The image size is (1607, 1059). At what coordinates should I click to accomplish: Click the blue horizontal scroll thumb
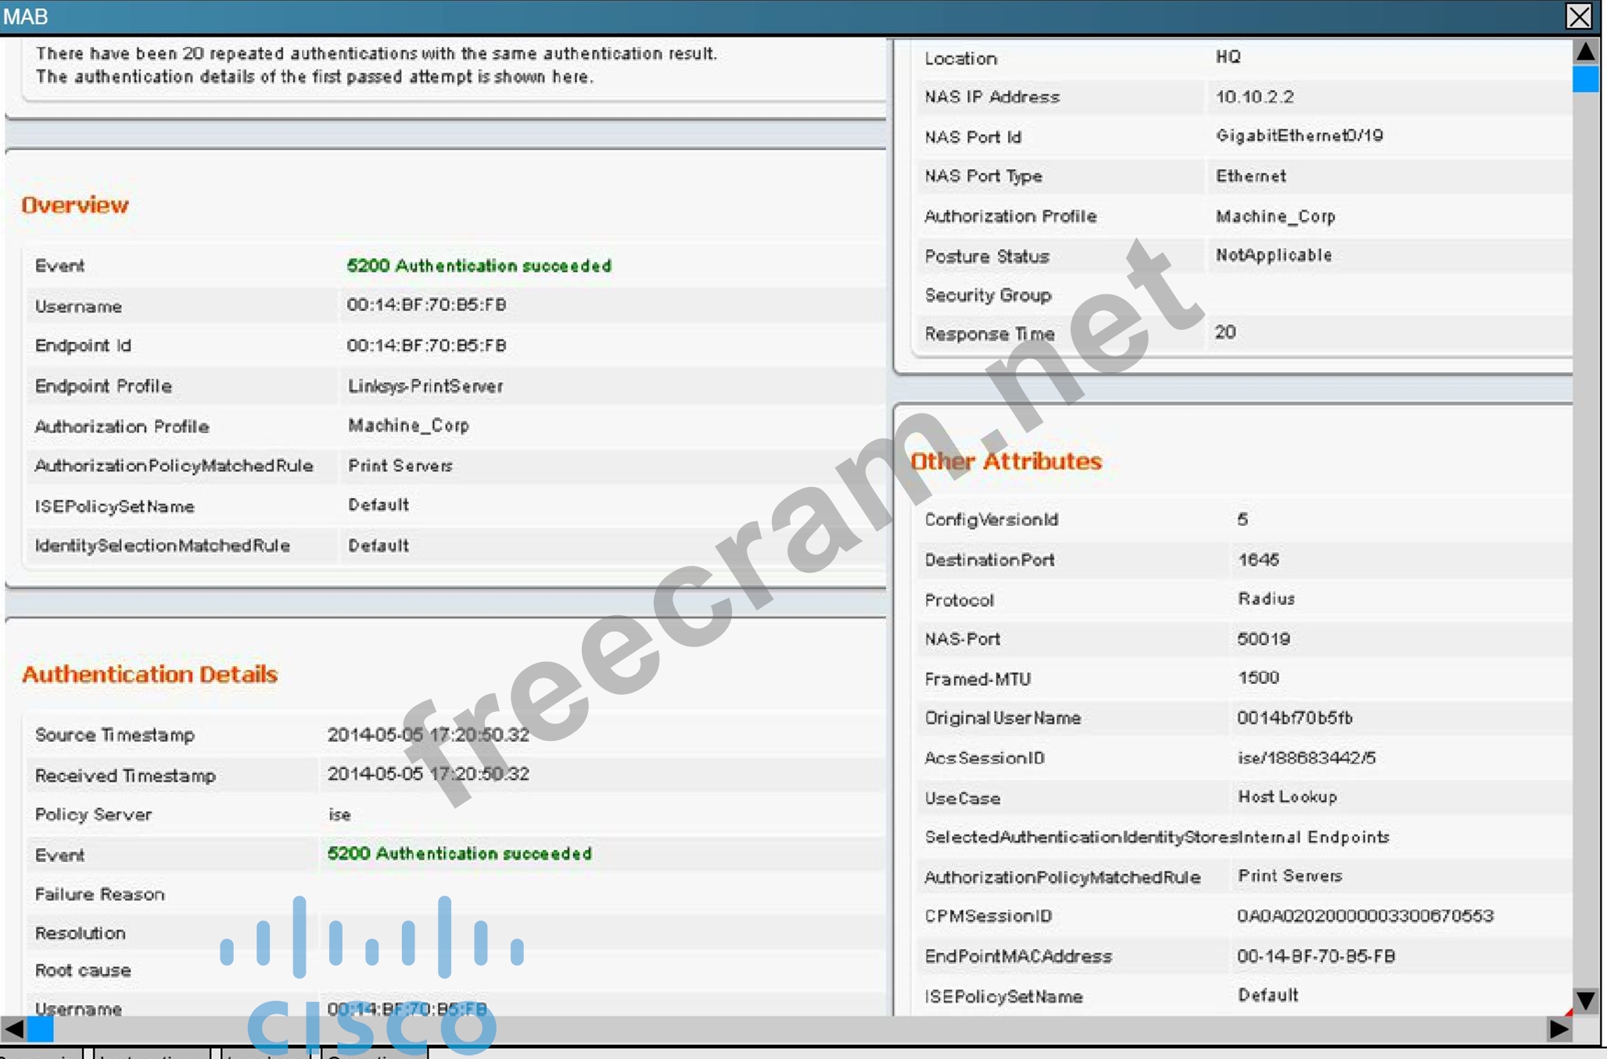pos(41,1029)
